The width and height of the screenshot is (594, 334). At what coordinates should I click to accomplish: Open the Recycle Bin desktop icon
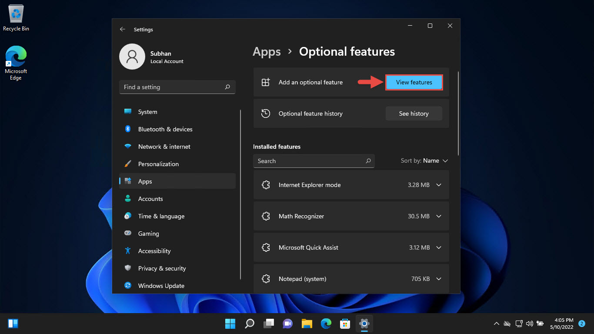(16, 18)
